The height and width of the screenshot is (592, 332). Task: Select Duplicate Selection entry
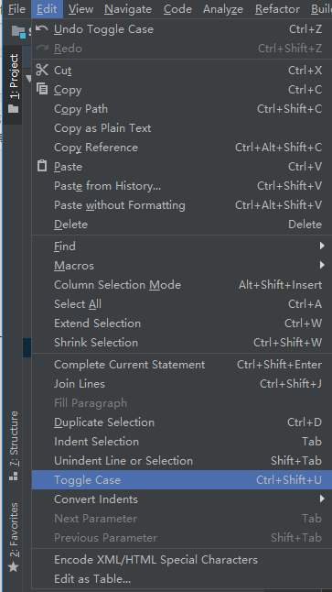pos(182,422)
